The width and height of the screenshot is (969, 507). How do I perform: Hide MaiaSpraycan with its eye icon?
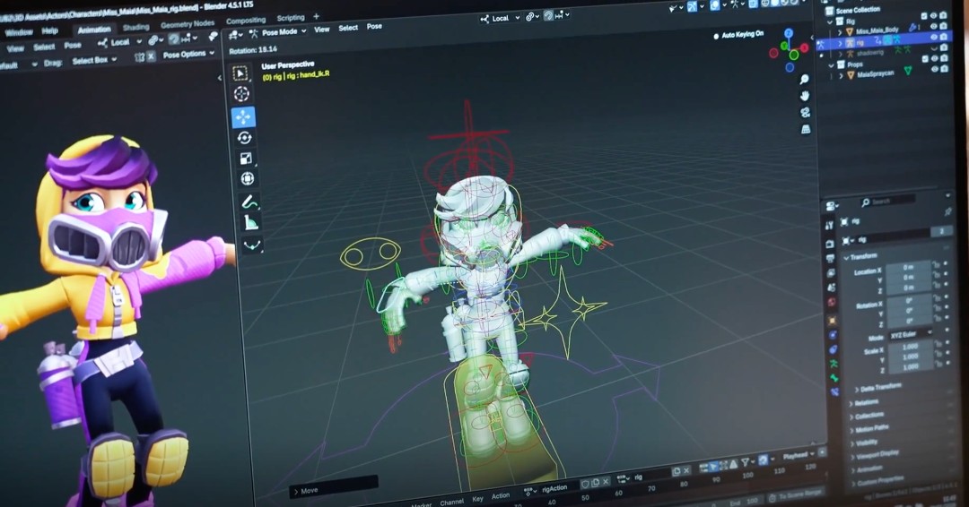tap(934, 69)
